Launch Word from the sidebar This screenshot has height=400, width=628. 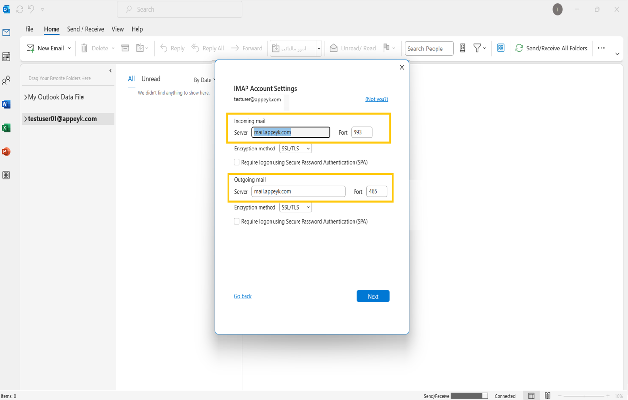(6, 104)
